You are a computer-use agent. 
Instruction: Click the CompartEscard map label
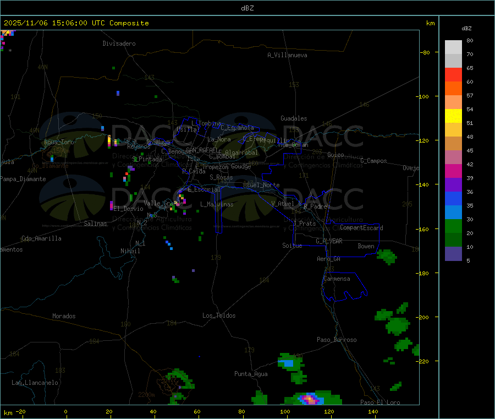[x=361, y=228]
